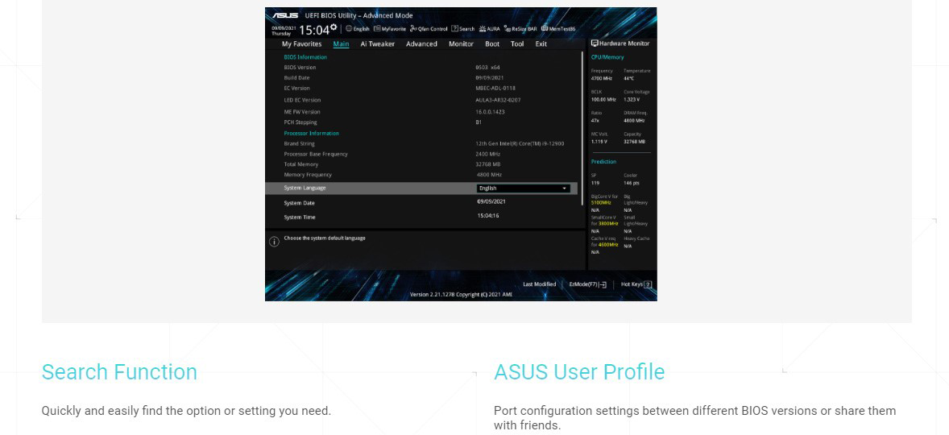Image resolution: width=949 pixels, height=435 pixels.
Task: Click the Total Memory value 32768 MB in the list
Action: click(488, 164)
